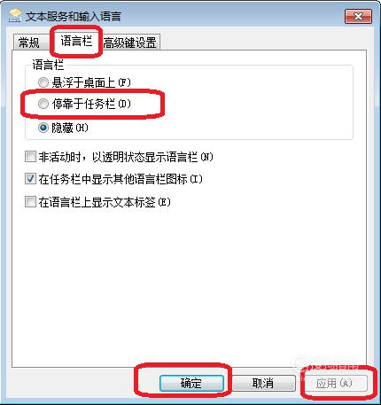The height and width of the screenshot is (405, 381).
Task: Uncheck the 在任务栏中显示其他语言栏图标 box
Action: [30, 179]
